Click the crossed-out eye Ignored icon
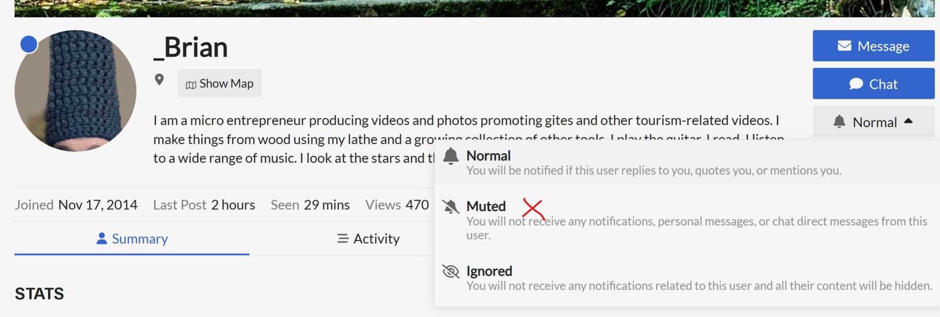 pyautogui.click(x=450, y=271)
